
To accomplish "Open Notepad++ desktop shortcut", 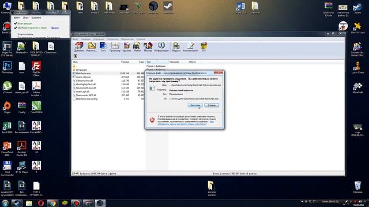I will [21, 48].
